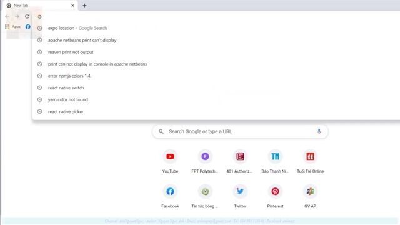Open the Pinterest shortcut

click(275, 196)
